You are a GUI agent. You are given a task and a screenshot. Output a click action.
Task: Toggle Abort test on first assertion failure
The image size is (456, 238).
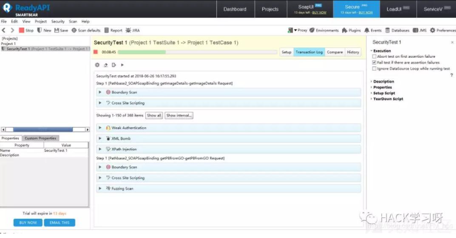pyautogui.click(x=374, y=56)
